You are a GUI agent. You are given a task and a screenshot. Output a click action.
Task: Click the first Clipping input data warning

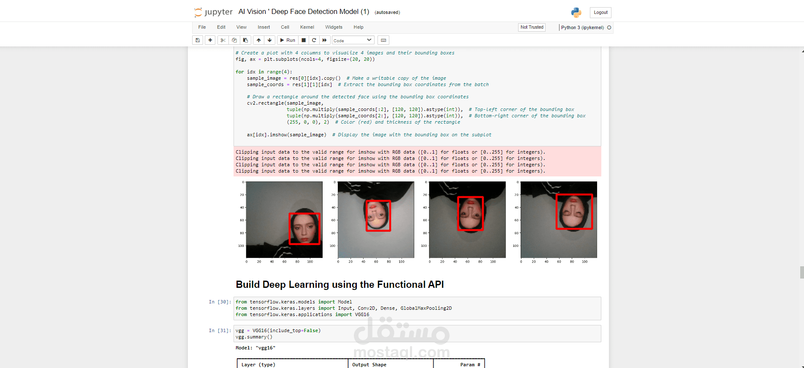coord(391,152)
